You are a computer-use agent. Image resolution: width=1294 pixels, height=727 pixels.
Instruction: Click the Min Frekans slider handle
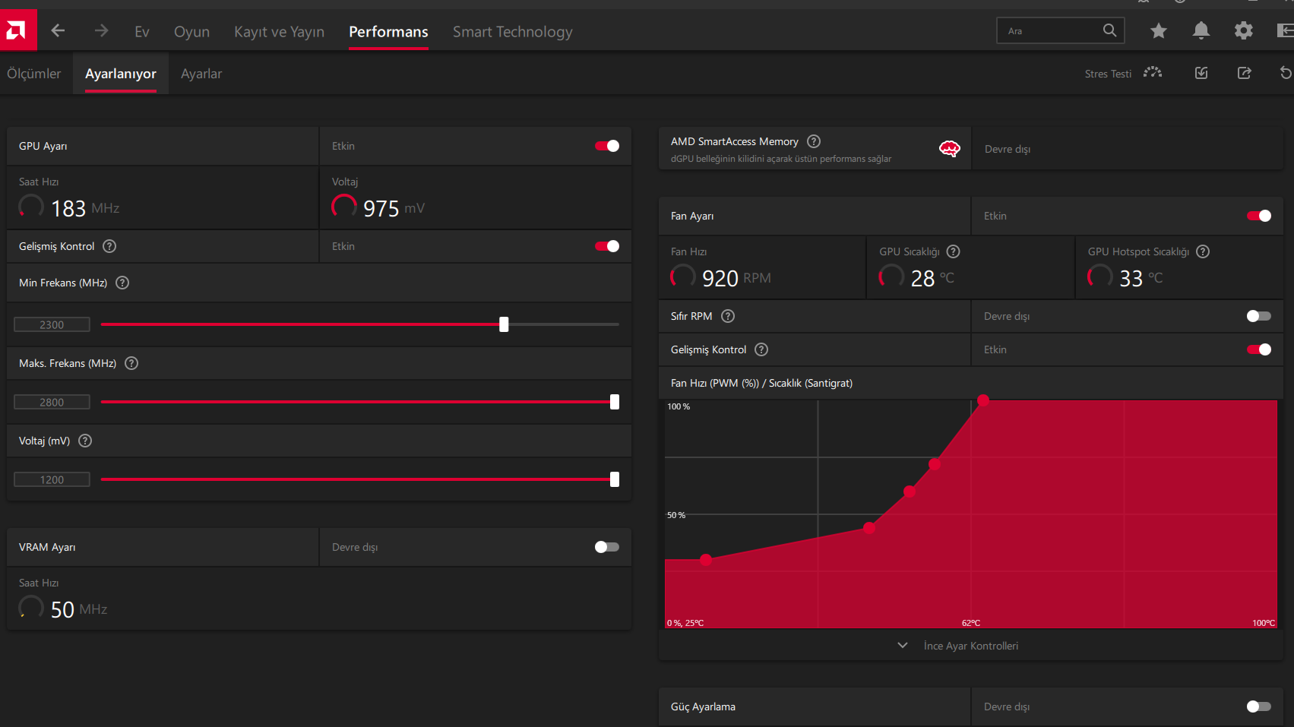tap(504, 324)
